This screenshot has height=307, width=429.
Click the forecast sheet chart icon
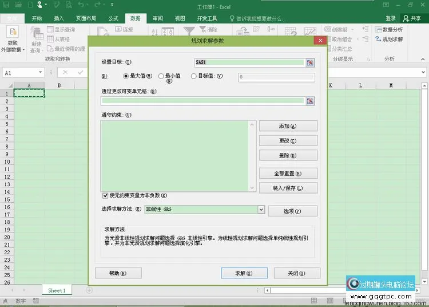point(310,32)
